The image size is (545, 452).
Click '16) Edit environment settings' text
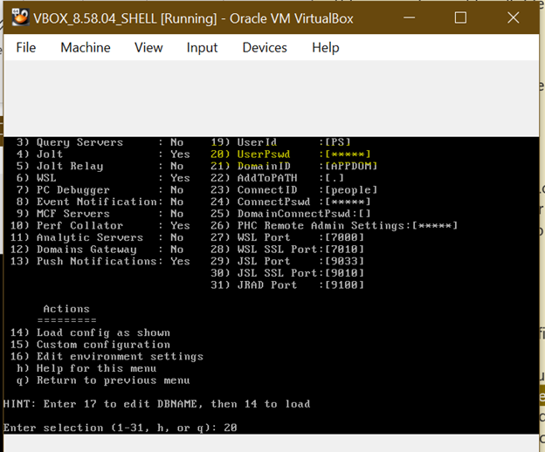pos(107,357)
